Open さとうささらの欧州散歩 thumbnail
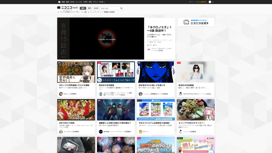272x153 pixels. point(76,72)
